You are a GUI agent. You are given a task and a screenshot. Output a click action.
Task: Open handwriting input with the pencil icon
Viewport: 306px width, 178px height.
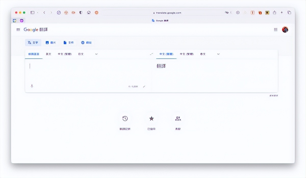click(144, 86)
